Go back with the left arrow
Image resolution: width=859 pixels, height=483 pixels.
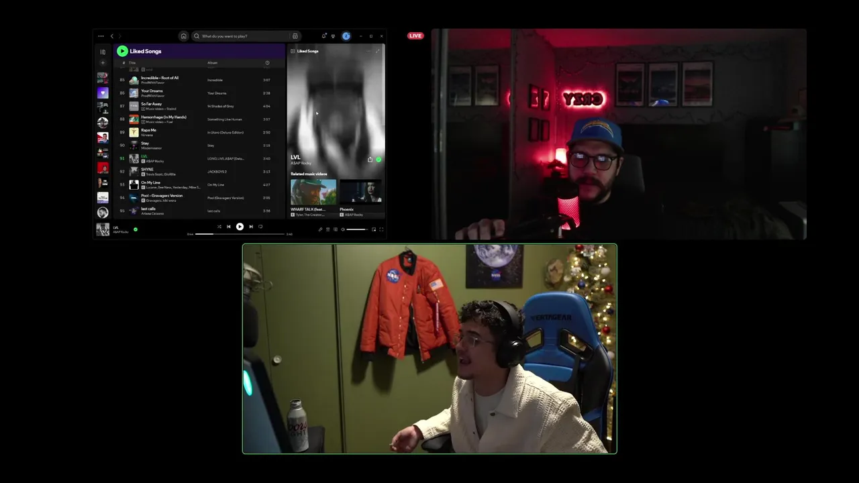(x=112, y=36)
